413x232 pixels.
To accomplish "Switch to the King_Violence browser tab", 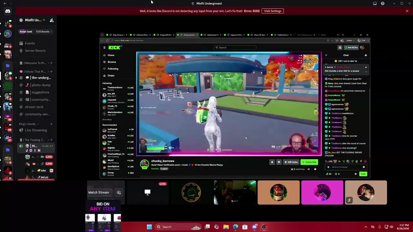I will click(117, 35).
